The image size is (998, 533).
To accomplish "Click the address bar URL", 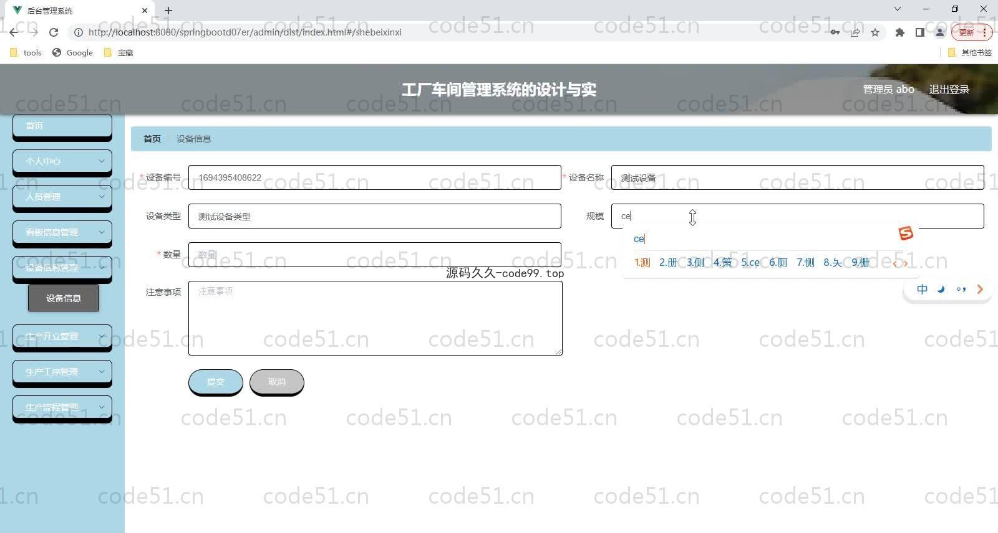I will [245, 32].
